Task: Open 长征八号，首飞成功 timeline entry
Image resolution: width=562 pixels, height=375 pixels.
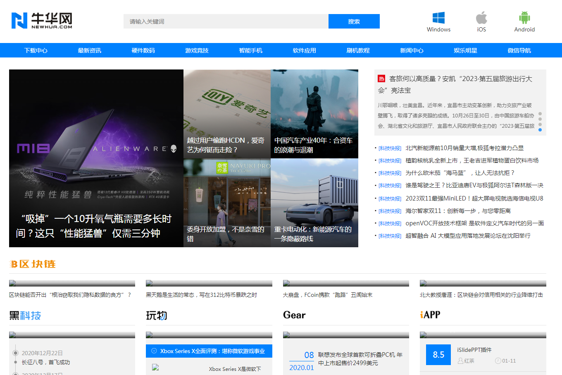Action: pos(46,362)
